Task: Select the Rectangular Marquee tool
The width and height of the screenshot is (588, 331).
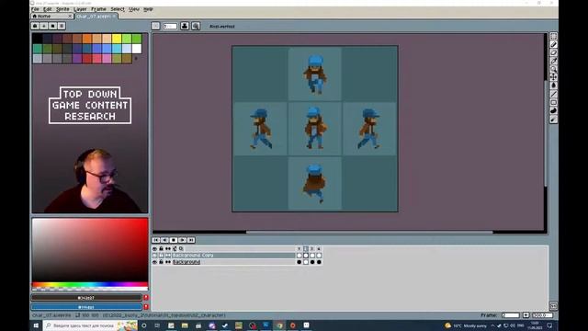Action: pyautogui.click(x=553, y=36)
